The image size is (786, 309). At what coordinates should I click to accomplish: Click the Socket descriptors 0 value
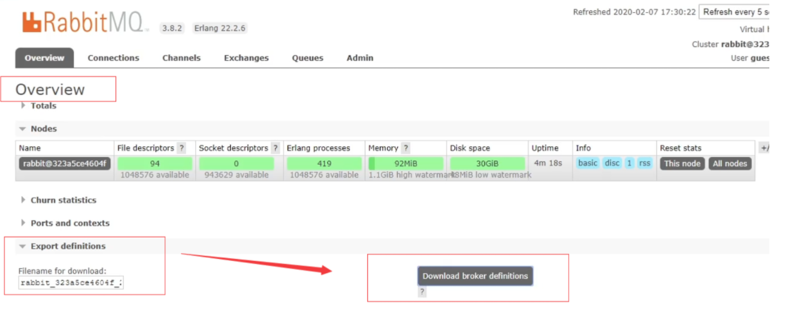pyautogui.click(x=236, y=163)
